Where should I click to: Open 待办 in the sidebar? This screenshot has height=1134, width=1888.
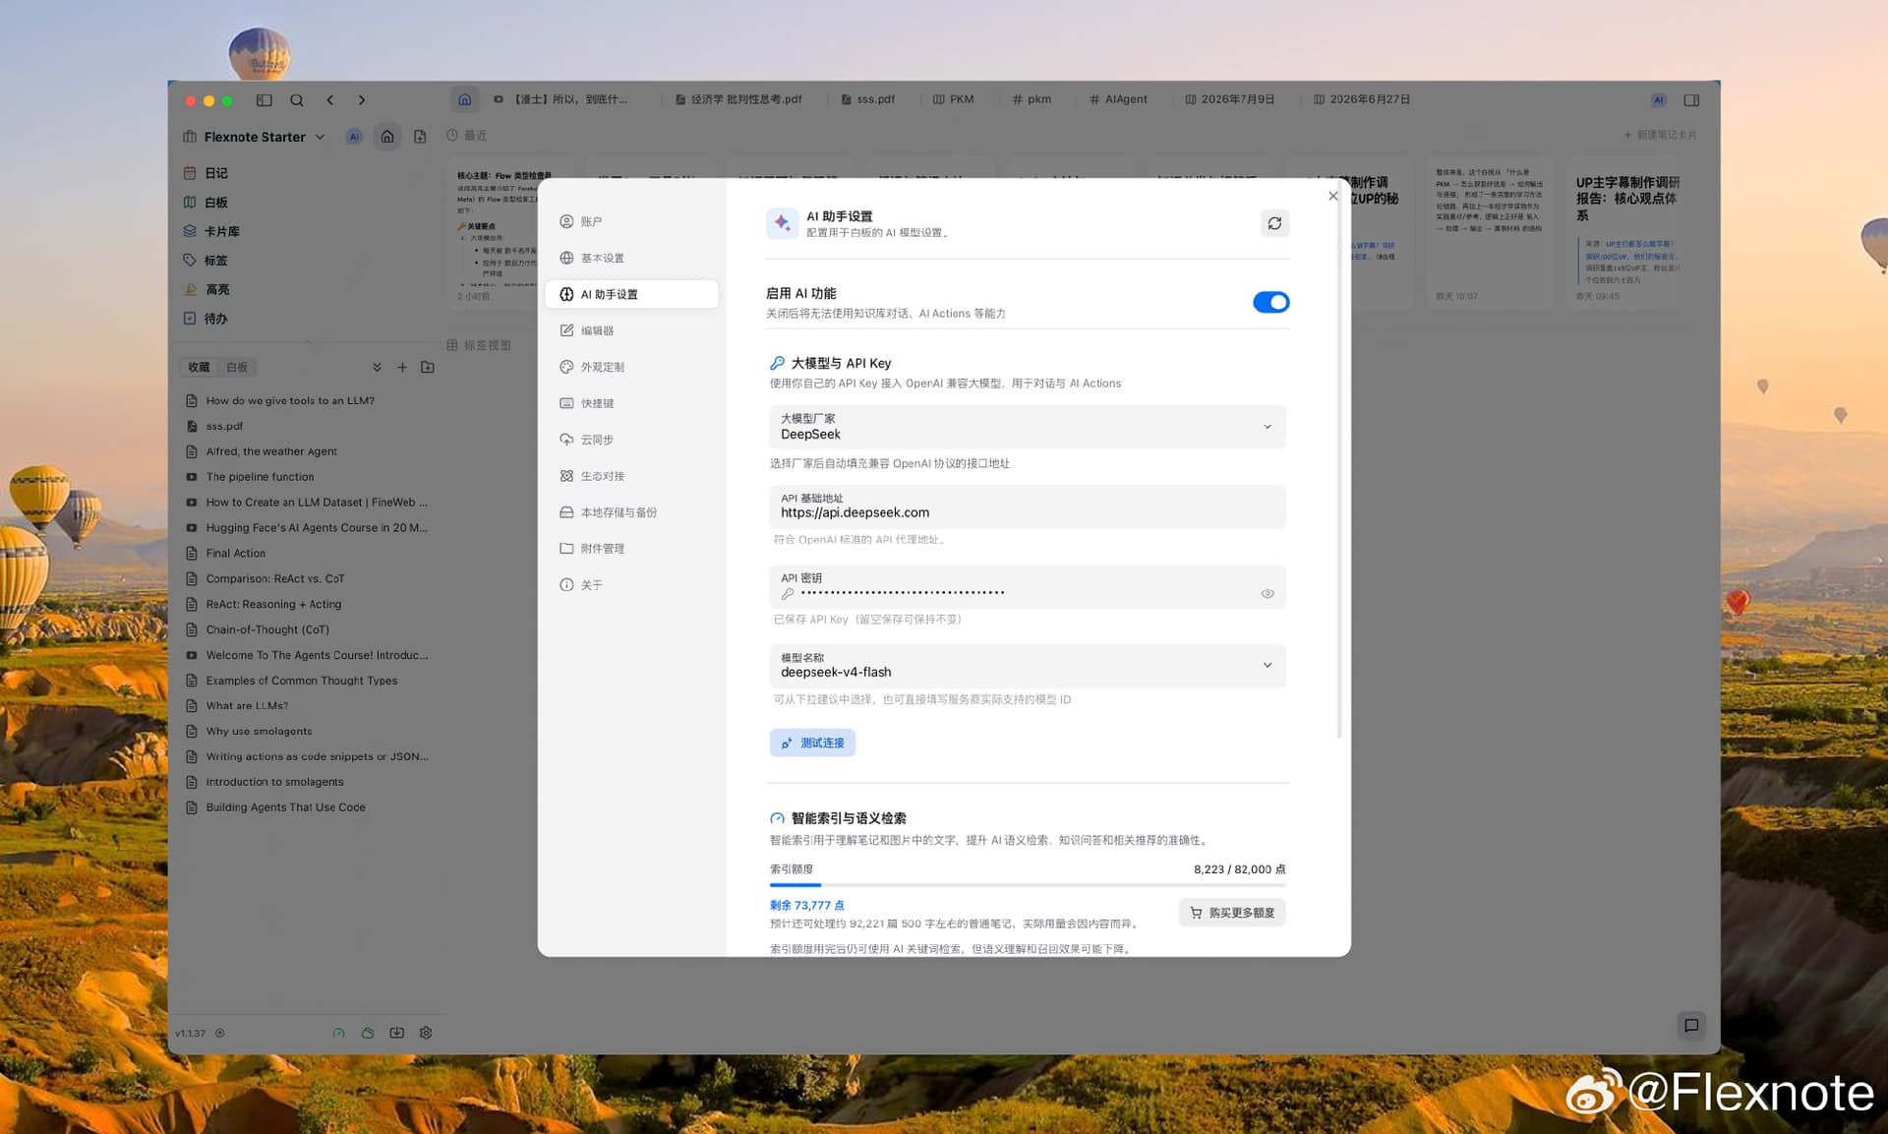(216, 319)
